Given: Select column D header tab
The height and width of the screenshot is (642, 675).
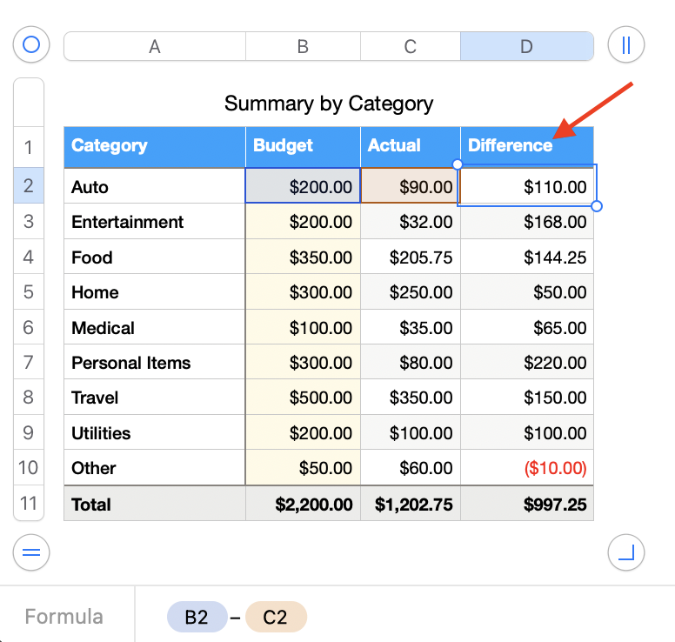Looking at the screenshot, I should coord(526,47).
